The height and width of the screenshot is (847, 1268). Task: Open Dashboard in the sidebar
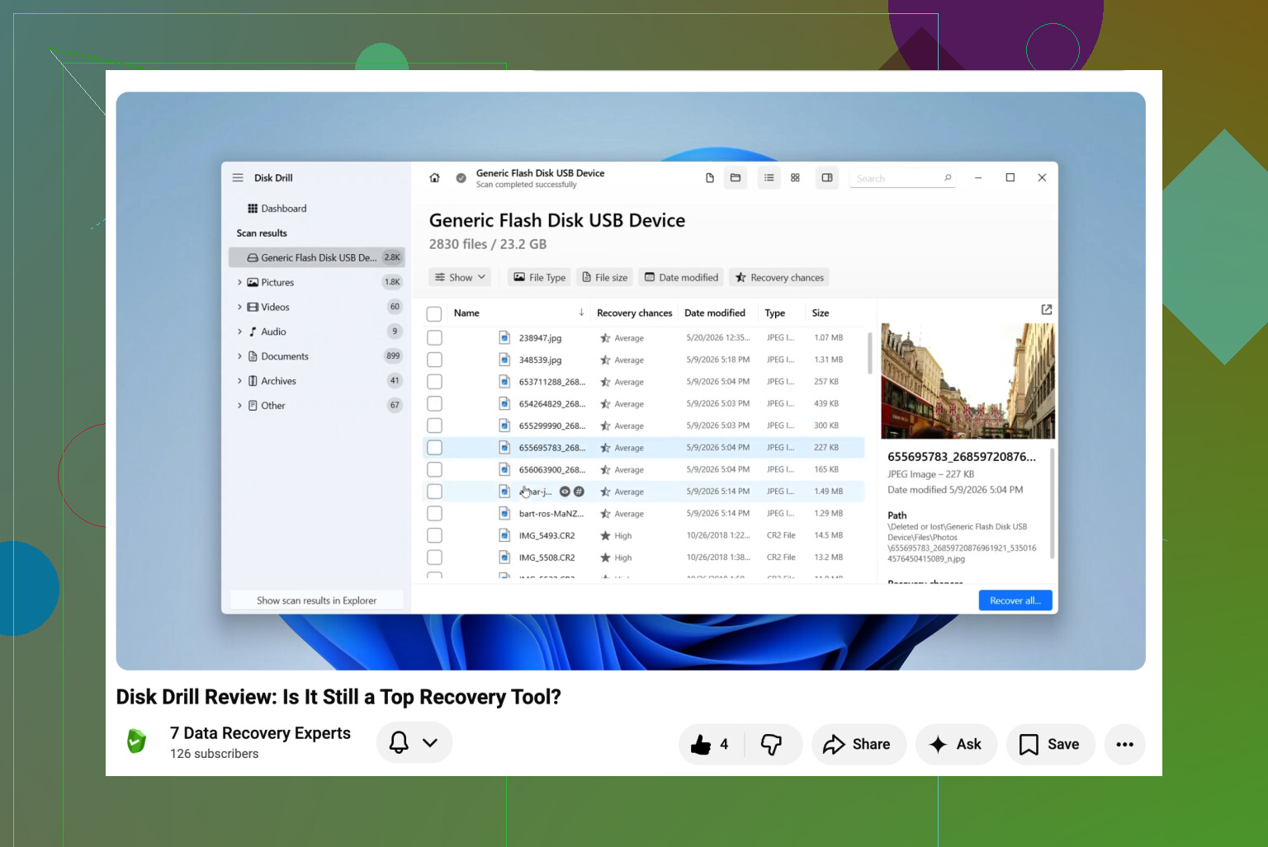coord(277,209)
